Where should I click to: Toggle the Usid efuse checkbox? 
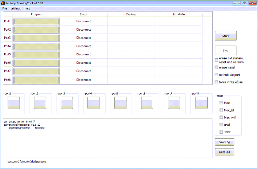221,125
